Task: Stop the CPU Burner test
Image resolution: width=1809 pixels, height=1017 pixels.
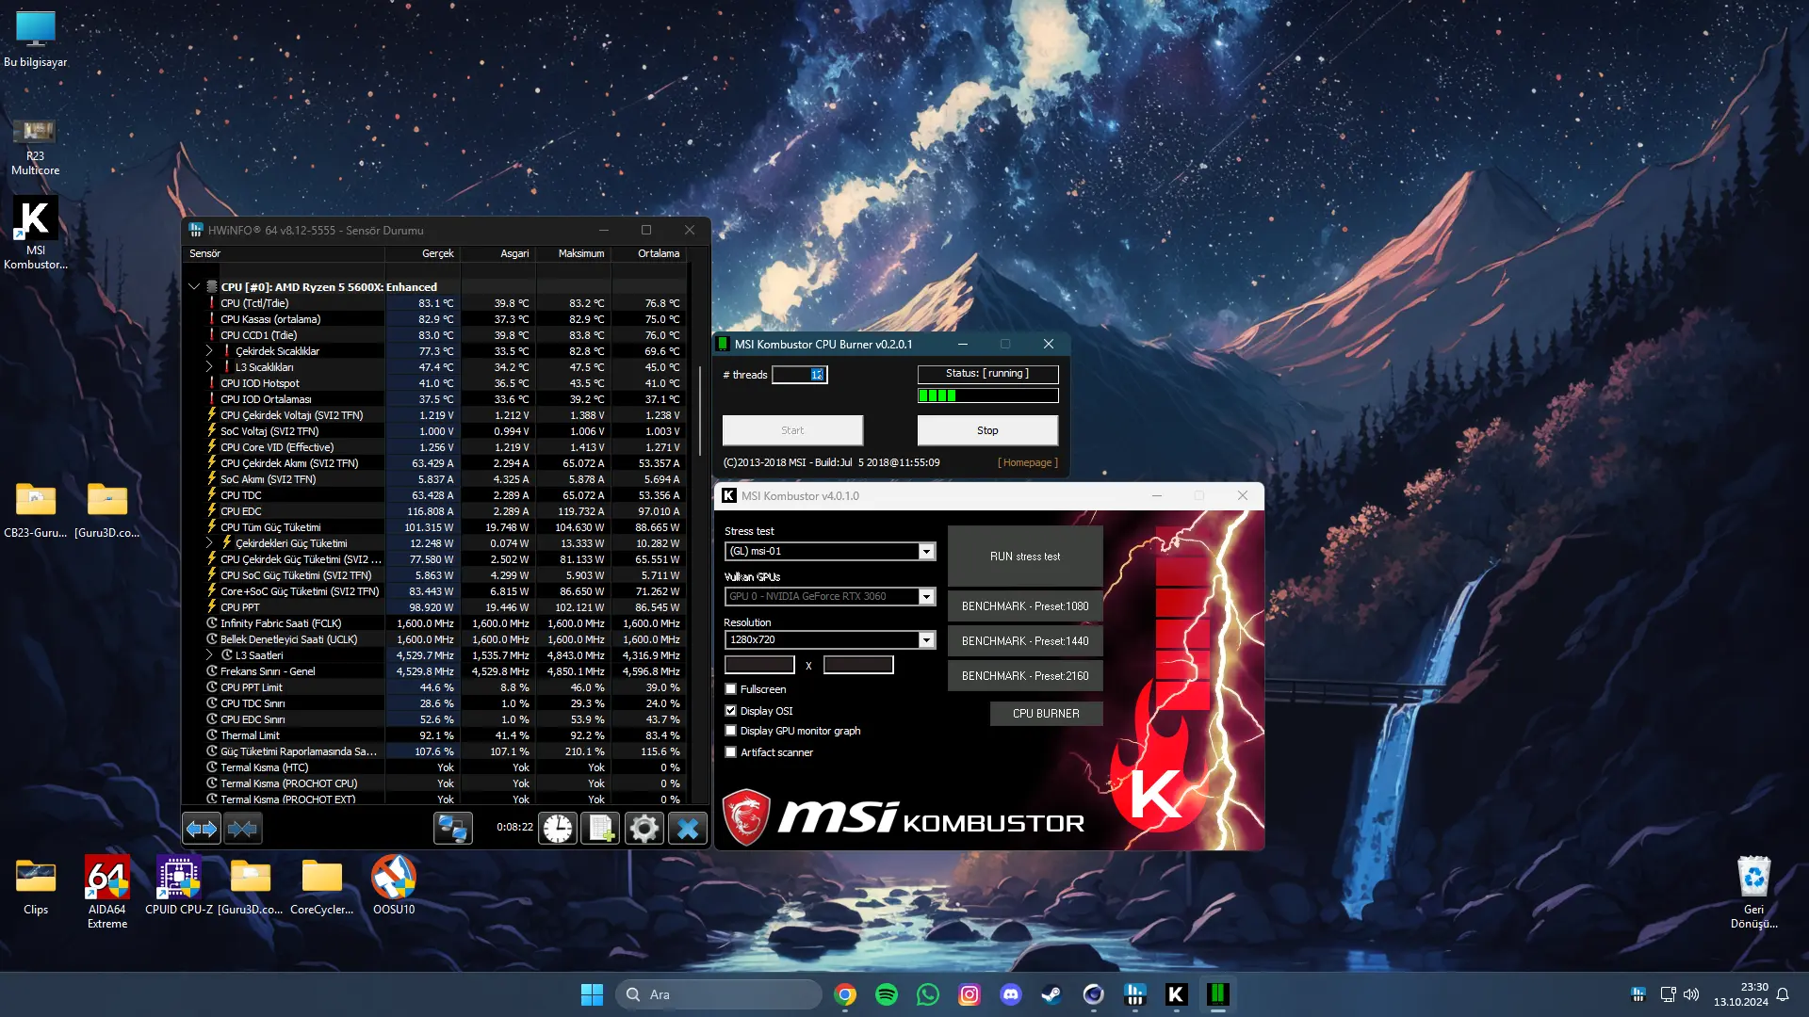Action: (x=987, y=430)
